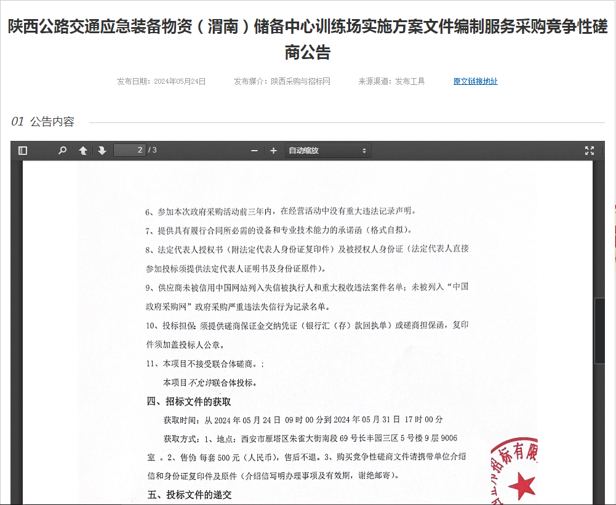
Task: Click item 7 about 承诺函
Action: pyautogui.click(x=279, y=230)
